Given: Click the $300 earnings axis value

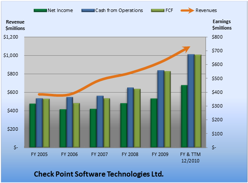Looking at the screenshot, I should coord(217,106).
